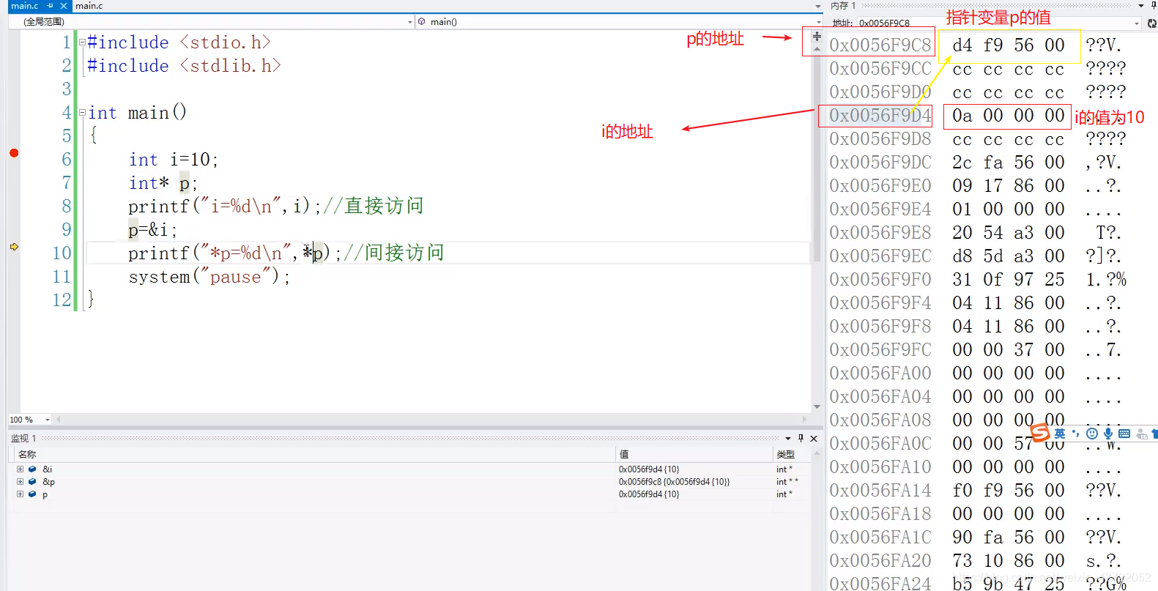1158x591 pixels.
Task: Close the 监视 1 watch window
Action: coord(813,438)
